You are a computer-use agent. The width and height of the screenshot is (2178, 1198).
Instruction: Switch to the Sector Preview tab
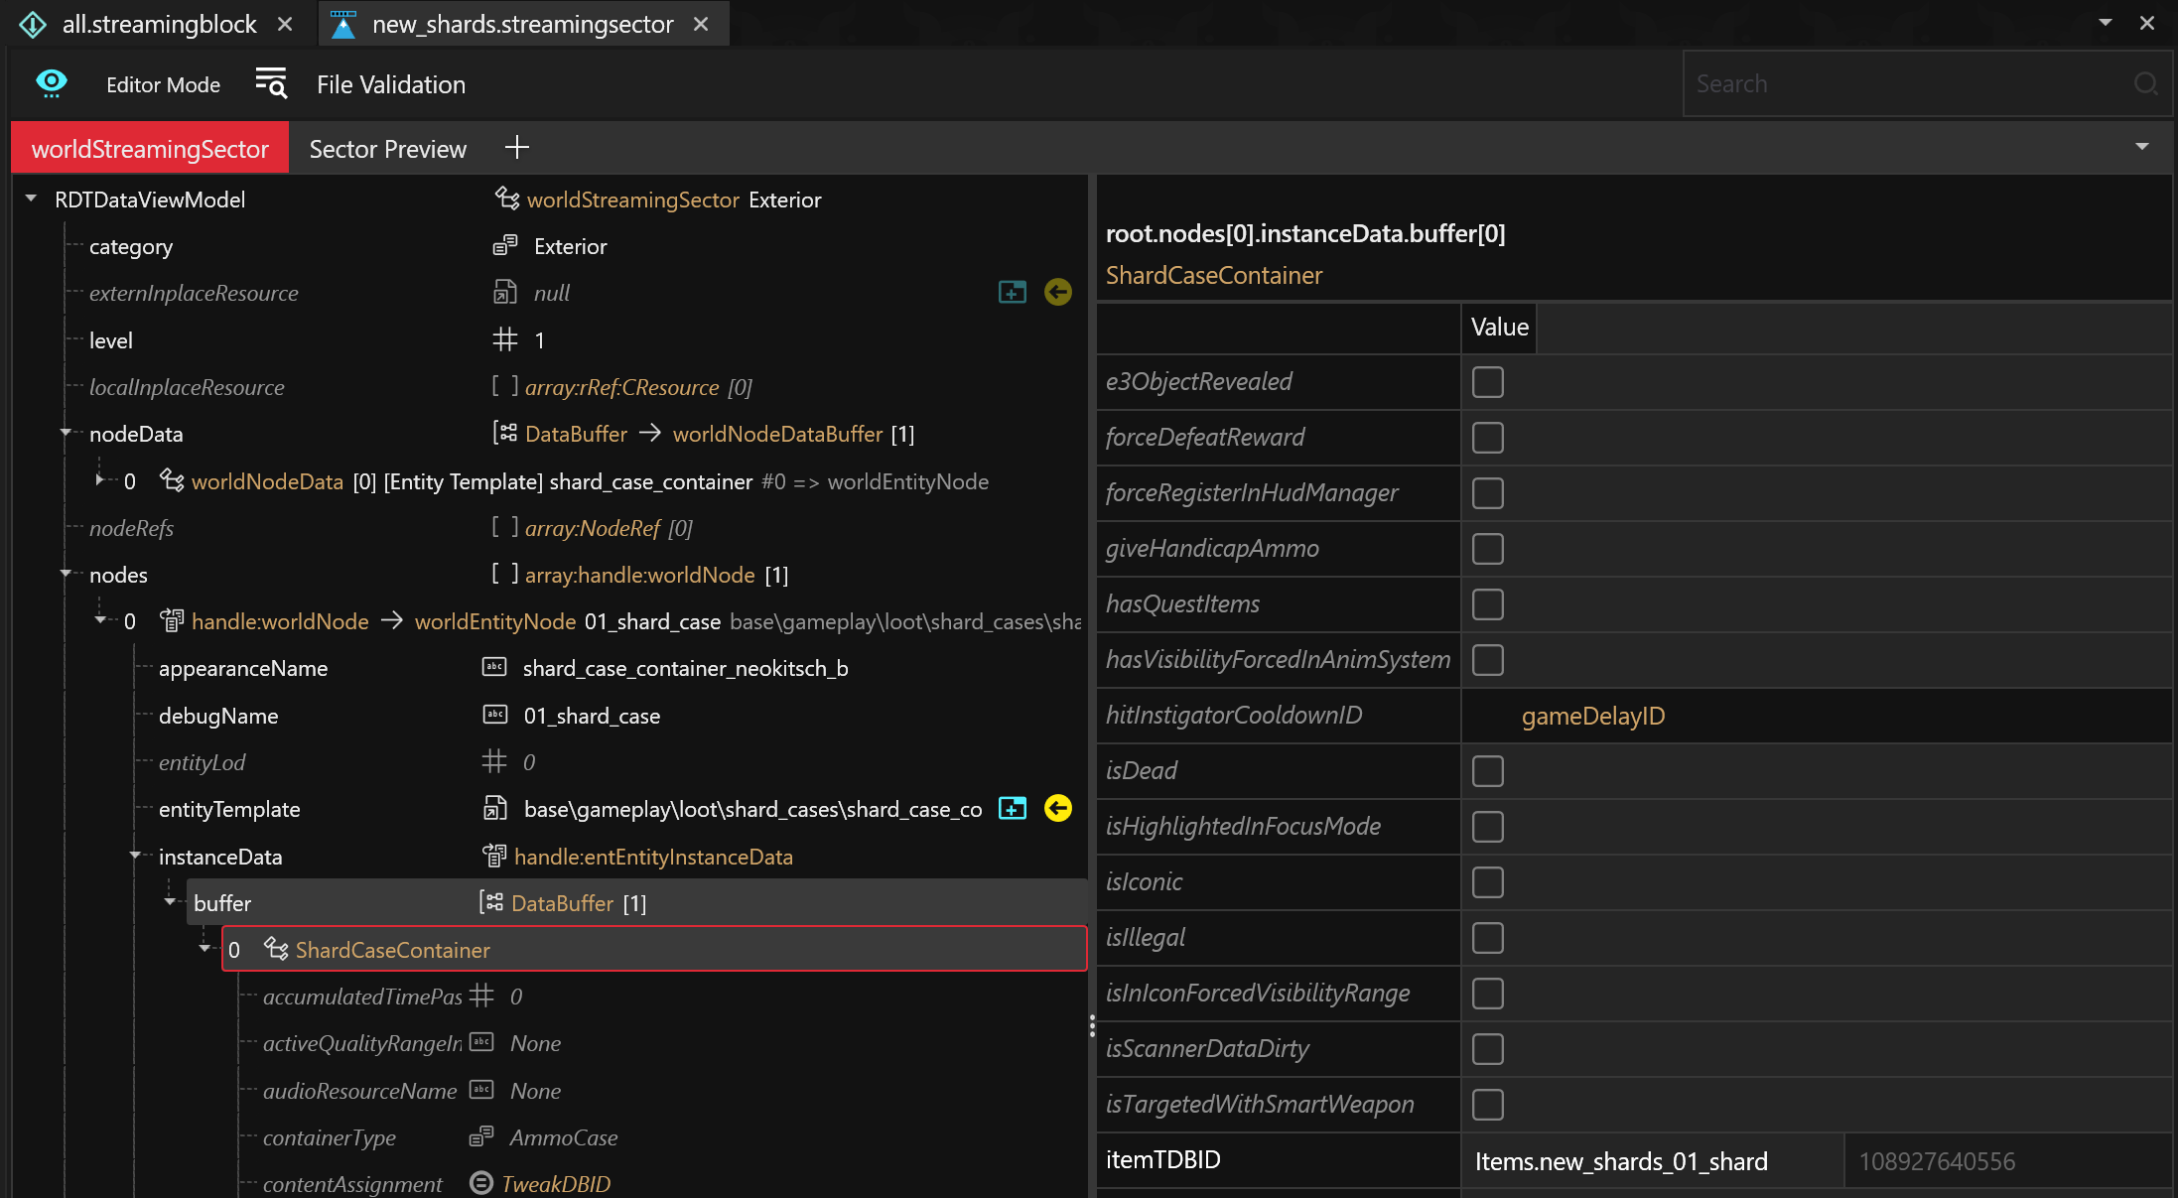pos(387,149)
